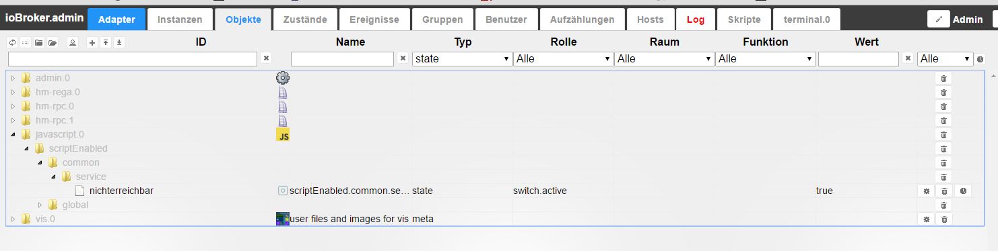Toggle list view with dotted-line icon
This screenshot has width=998, height=251.
(26, 42)
